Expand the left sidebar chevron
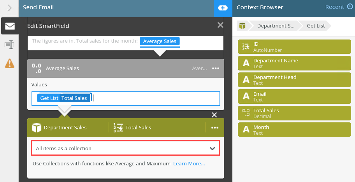355x182 pixels. (10, 8)
